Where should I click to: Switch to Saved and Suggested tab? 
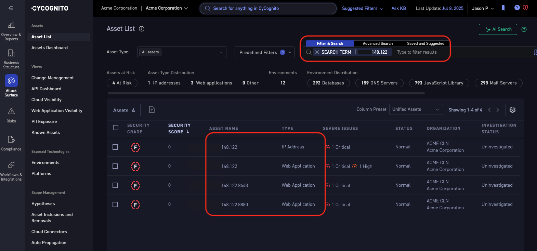(x=426, y=43)
